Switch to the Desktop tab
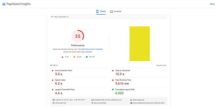This screenshot has width=217, height=107. (x=116, y=11)
